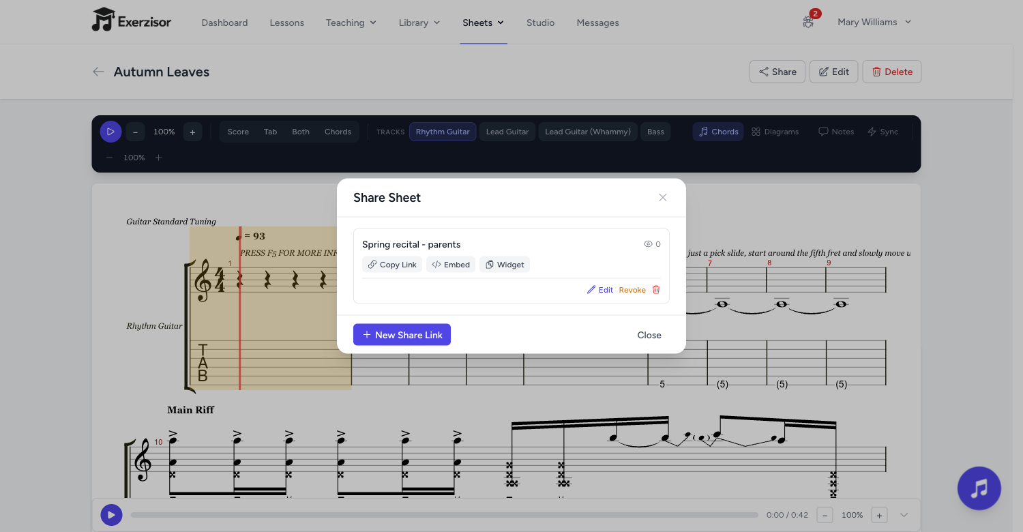Toggle Diagrams display

click(x=775, y=132)
